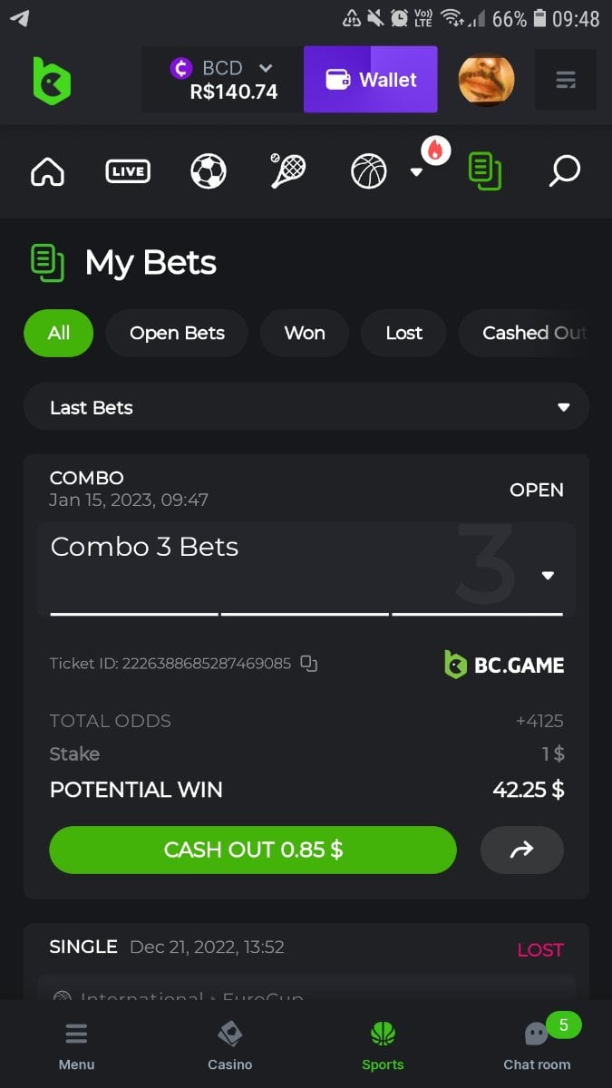Copy the Ticket ID with copy icon
This screenshot has width=612, height=1088.
(x=309, y=664)
